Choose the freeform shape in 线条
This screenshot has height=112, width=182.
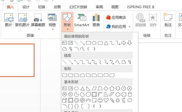[x=124, y=62]
